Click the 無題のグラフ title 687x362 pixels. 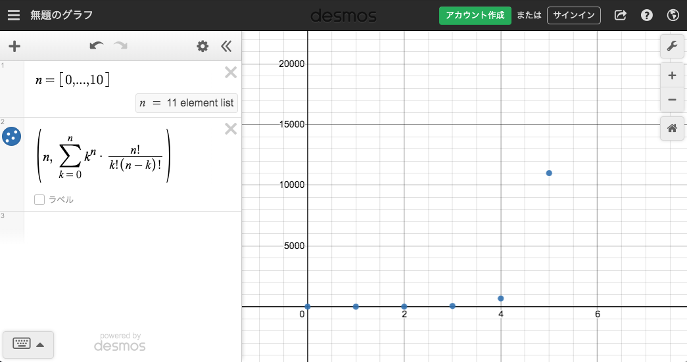[61, 15]
